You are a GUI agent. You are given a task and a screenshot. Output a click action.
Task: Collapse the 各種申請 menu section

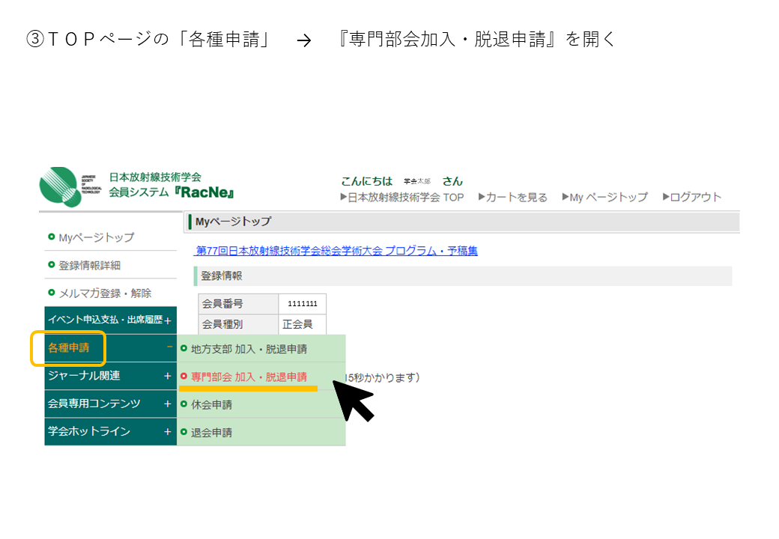point(169,348)
